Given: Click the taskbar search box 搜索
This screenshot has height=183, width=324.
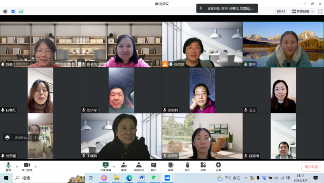Looking at the screenshot, I should coord(48,178).
